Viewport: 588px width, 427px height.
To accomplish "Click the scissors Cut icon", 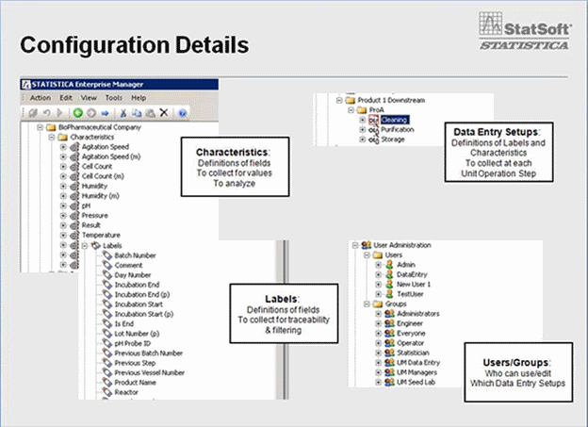I will [x=122, y=112].
